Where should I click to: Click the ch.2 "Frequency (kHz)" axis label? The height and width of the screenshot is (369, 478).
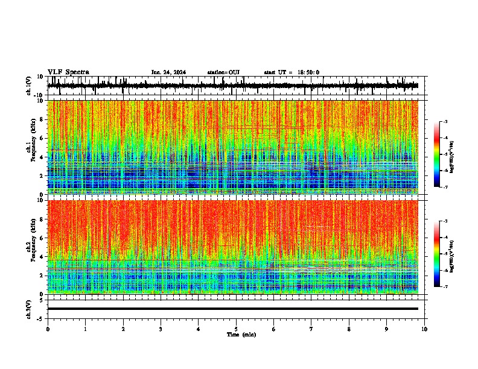click(x=33, y=240)
